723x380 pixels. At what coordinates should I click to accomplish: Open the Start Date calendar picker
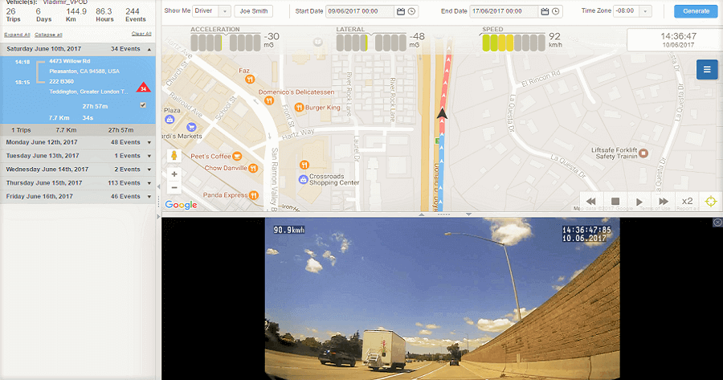(x=401, y=11)
